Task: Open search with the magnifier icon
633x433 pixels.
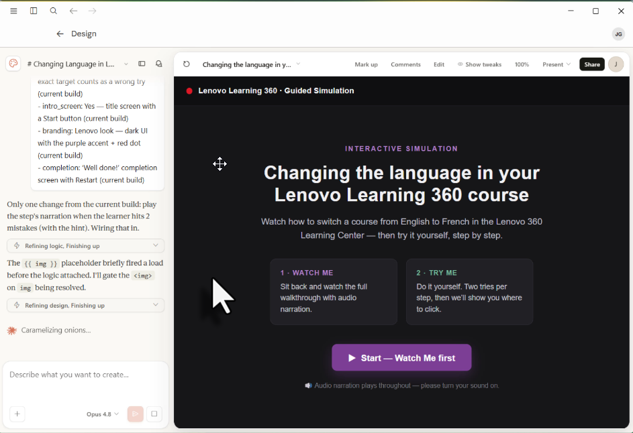Action: (53, 11)
